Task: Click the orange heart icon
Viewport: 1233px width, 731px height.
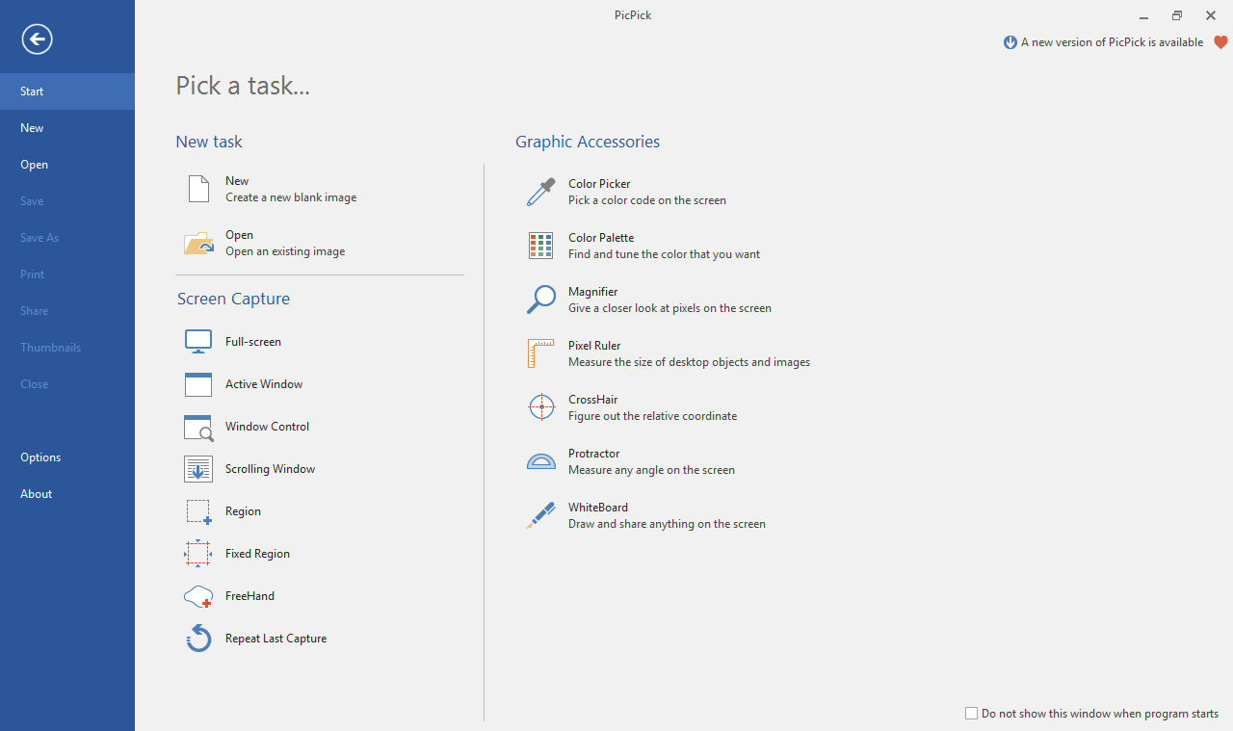Action: (1220, 42)
